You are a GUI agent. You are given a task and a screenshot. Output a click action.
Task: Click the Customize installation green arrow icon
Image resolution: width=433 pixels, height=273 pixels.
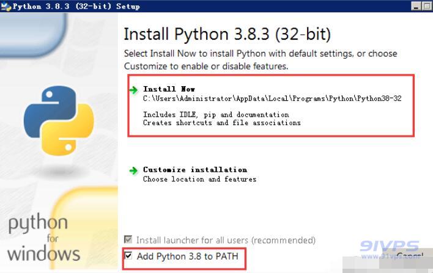click(x=134, y=170)
